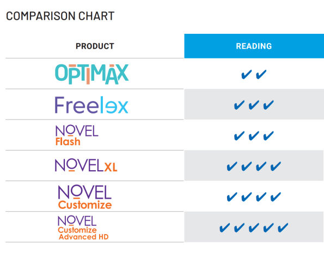Click the first checkmark in Optimax row
Viewport: 324px width, 263px height.
[247, 74]
